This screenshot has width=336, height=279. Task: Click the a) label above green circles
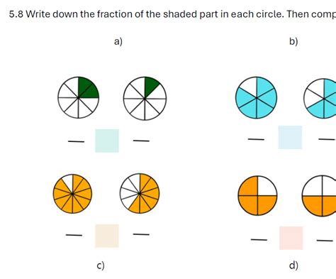point(118,42)
